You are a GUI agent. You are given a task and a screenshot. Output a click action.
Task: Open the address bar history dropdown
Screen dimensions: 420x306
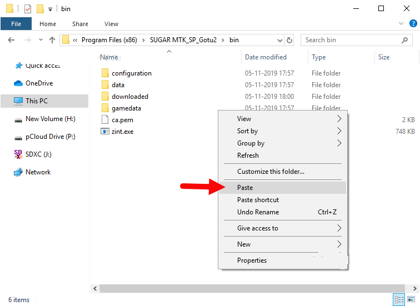coord(279,40)
